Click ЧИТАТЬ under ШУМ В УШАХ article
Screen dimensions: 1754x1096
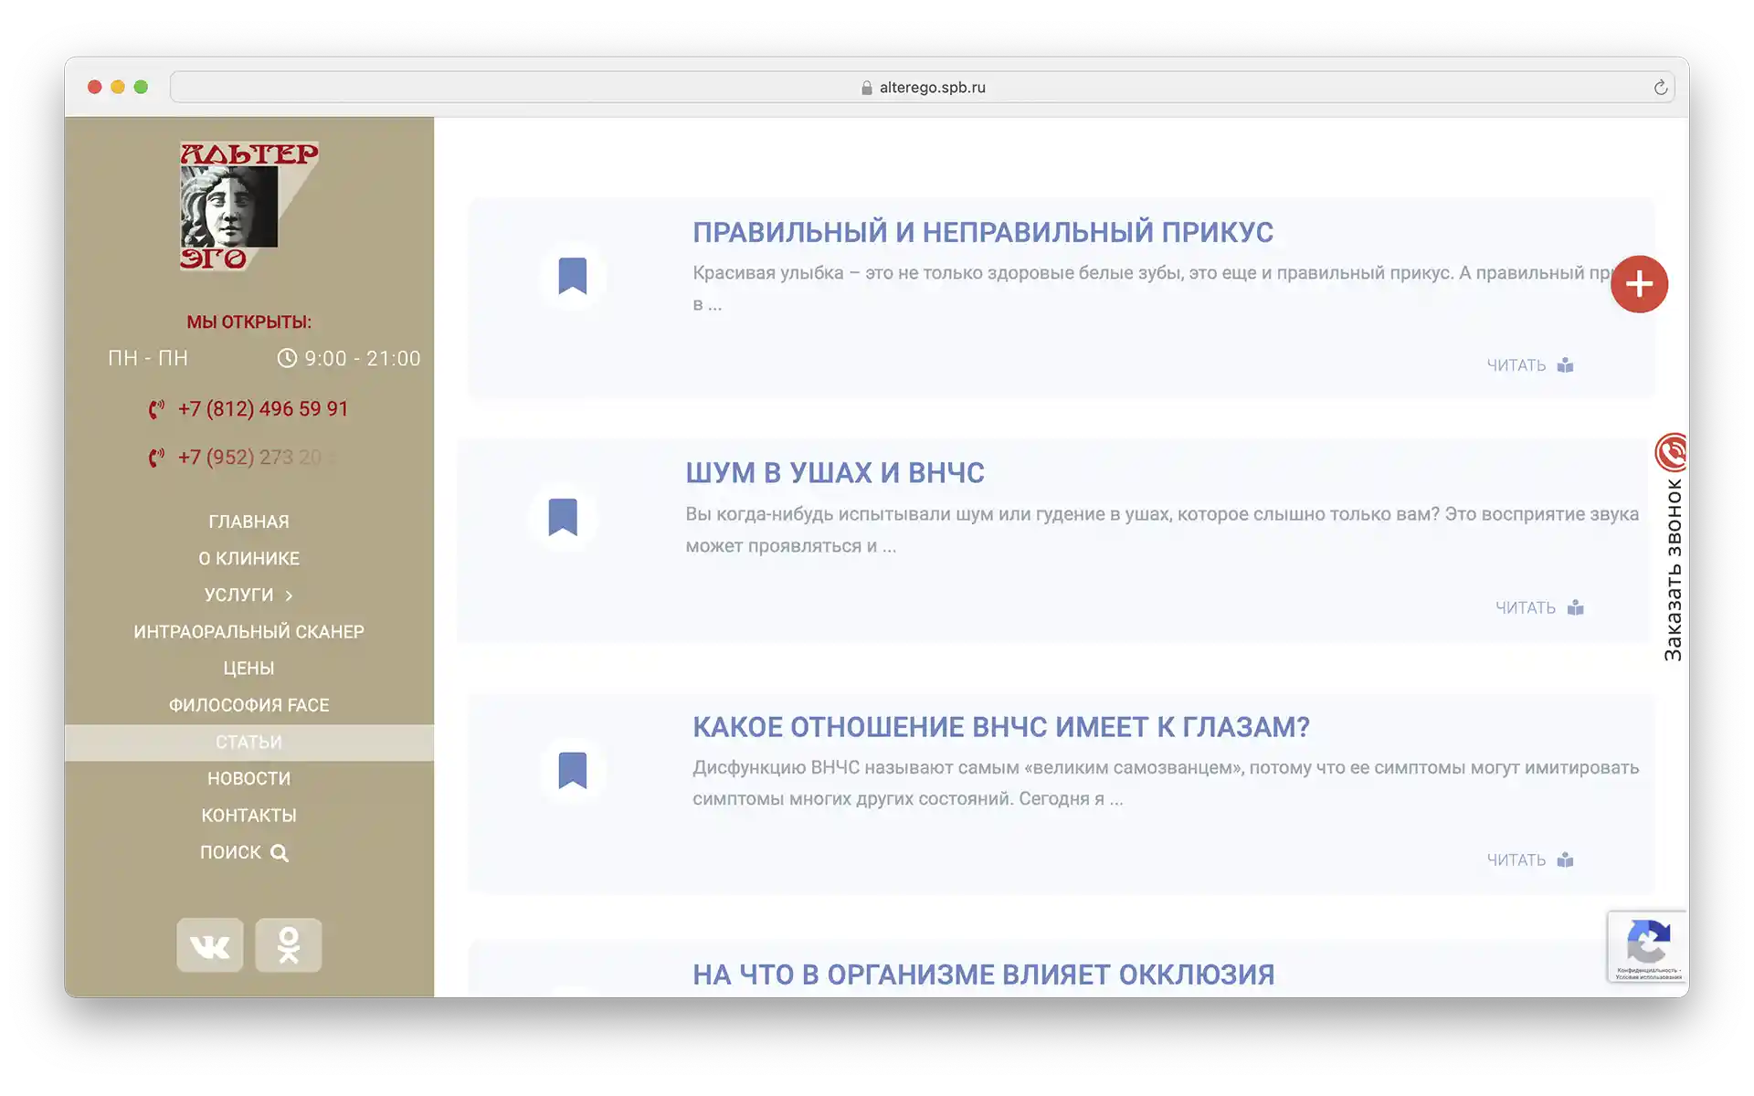coord(1525,608)
